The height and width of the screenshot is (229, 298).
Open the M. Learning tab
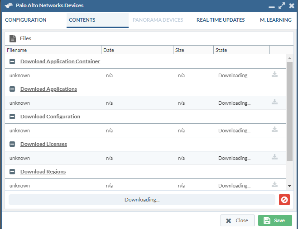pos(275,20)
